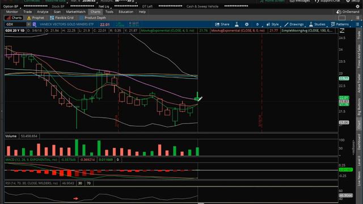This screenshot has height=204, width=363.
Task: Switch to the Scan tab
Action: tap(57, 12)
